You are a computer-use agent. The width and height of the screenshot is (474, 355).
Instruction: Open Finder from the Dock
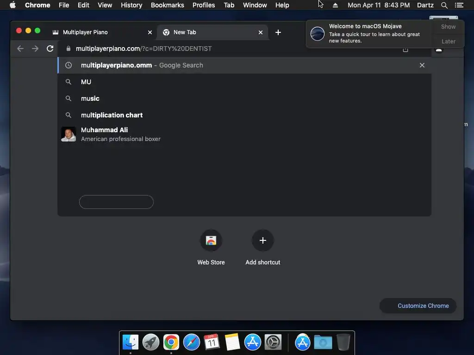point(131,343)
